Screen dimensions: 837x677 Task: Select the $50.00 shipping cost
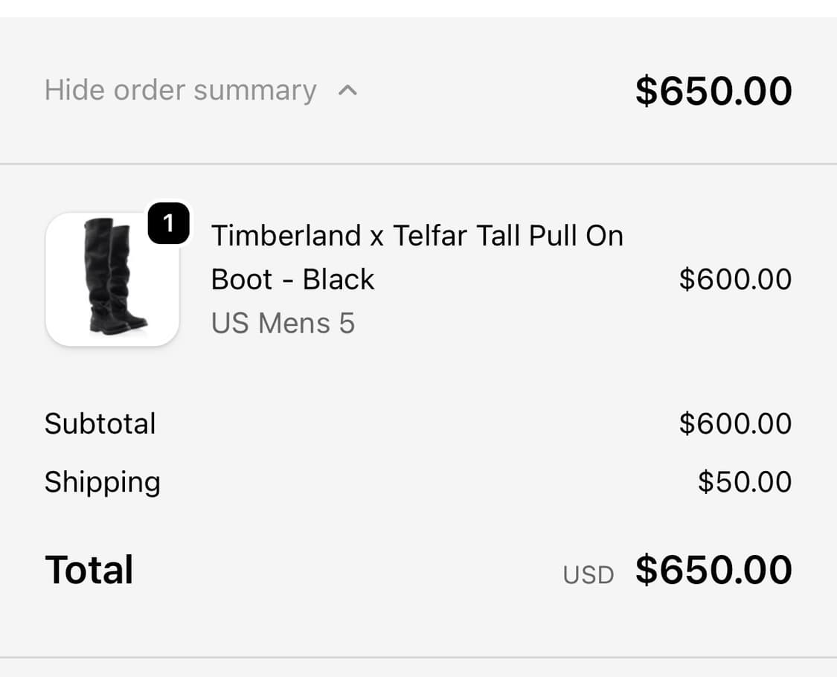(744, 482)
